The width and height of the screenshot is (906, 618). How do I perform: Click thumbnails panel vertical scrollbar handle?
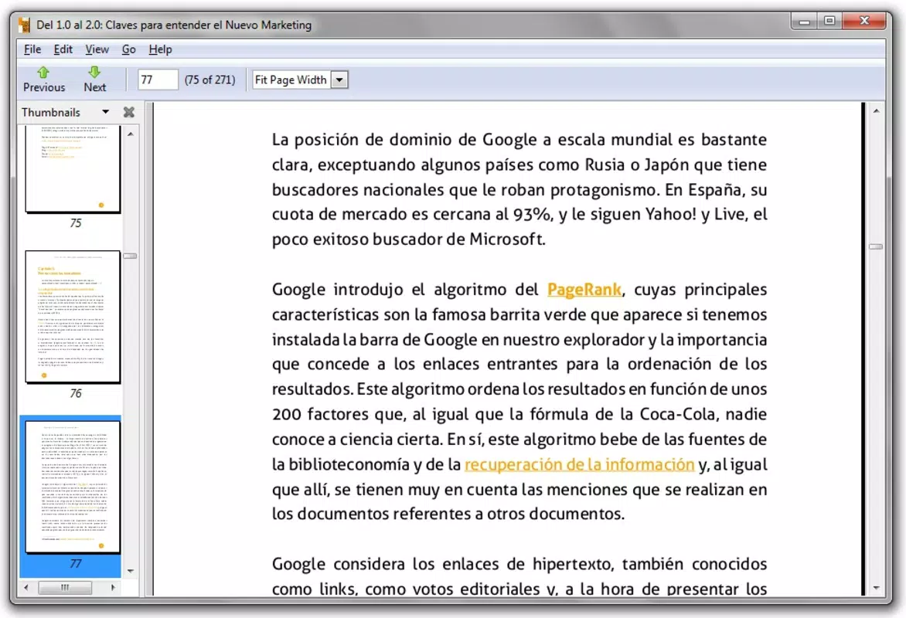(131, 256)
